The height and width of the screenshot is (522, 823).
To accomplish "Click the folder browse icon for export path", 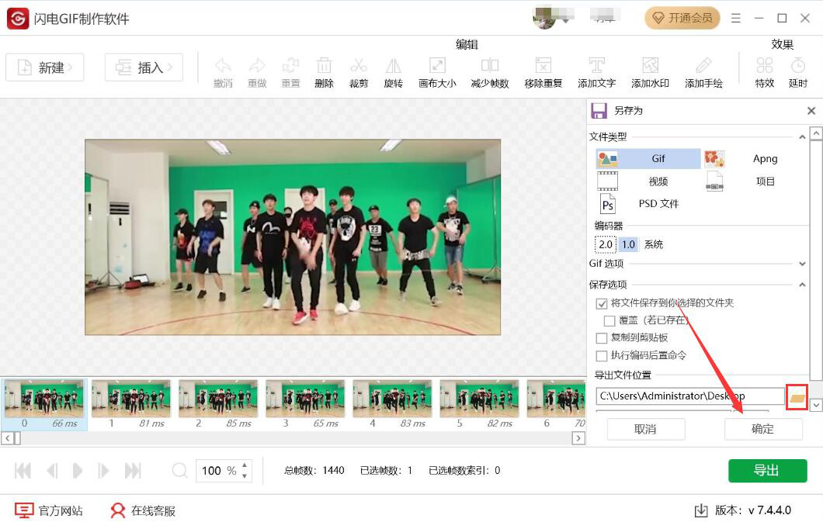I will pyautogui.click(x=797, y=396).
